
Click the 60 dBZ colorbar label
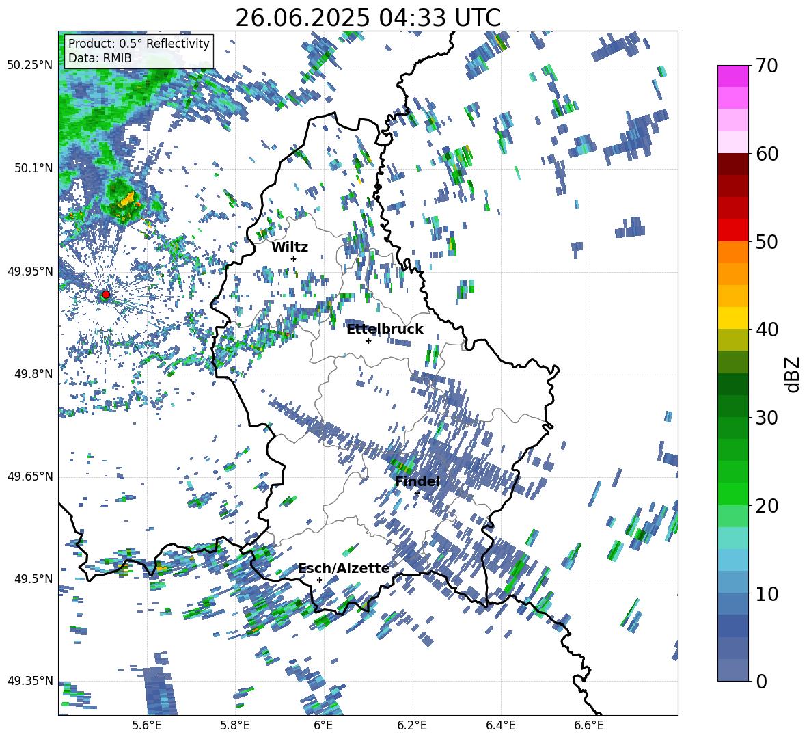point(766,154)
